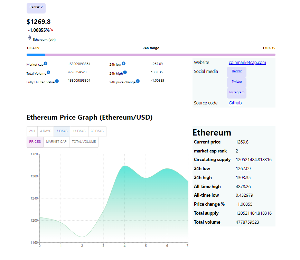Viewport: 300px width, 260px height.
Task: Click the Circulating supply value in table
Action: coord(254,160)
